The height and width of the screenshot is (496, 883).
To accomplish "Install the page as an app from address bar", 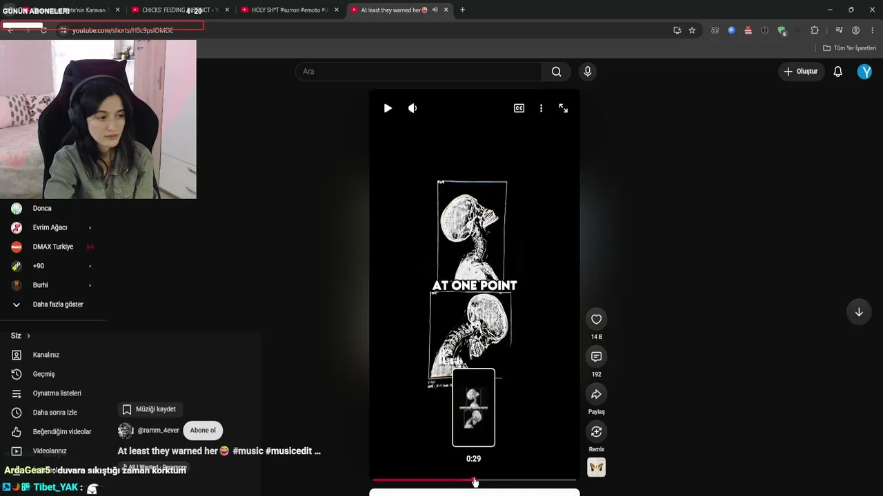I will [x=677, y=30].
